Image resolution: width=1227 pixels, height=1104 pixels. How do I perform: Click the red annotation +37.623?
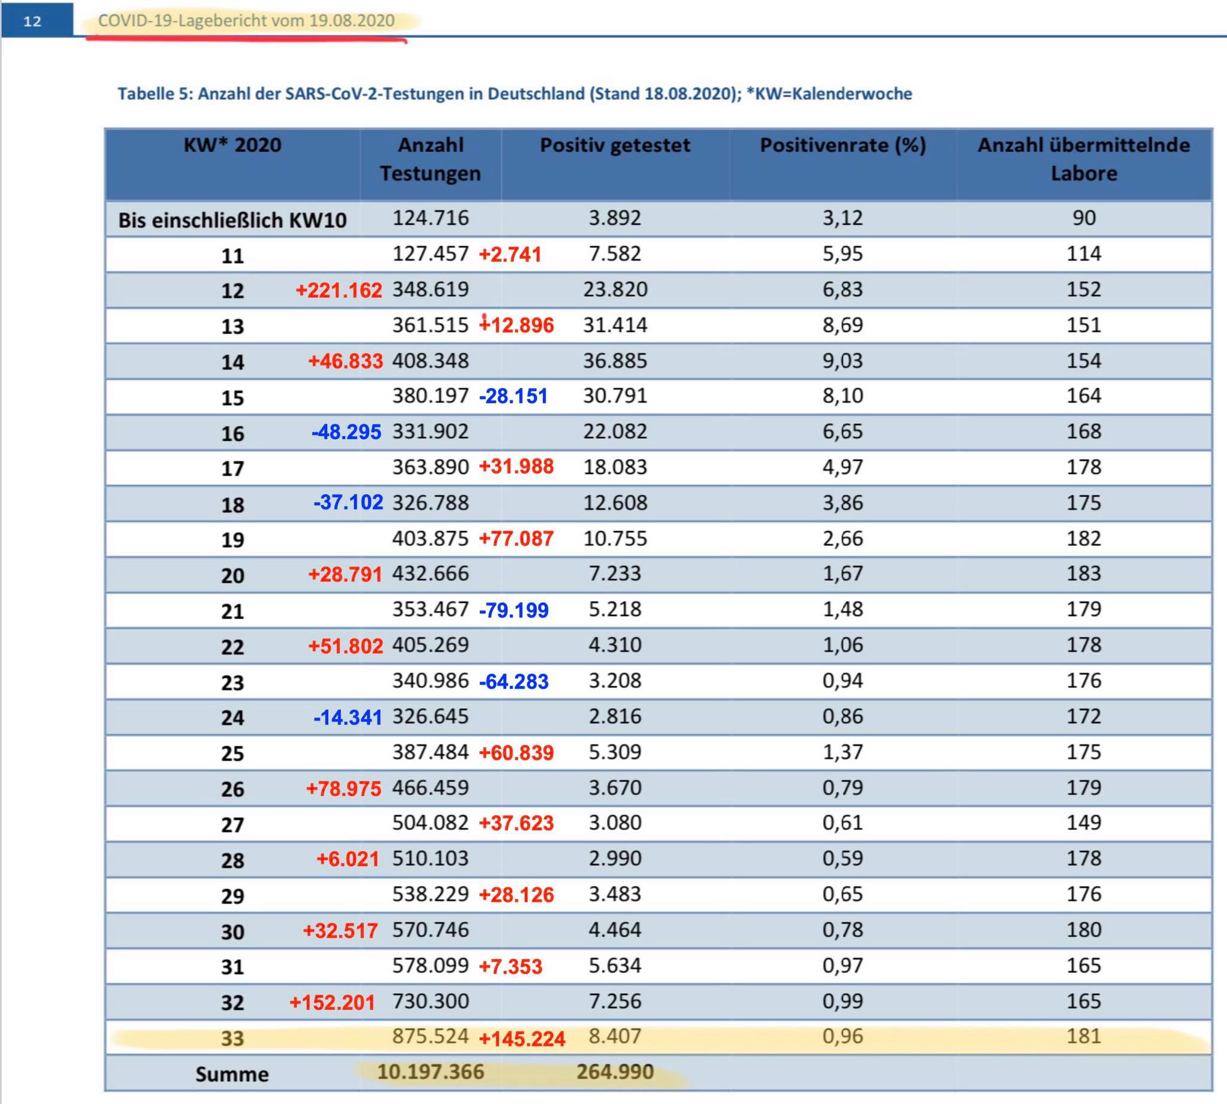[x=516, y=824]
